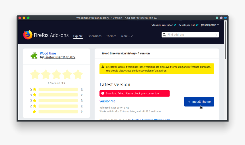Click the star icon in the 2-star row

tap(35, 106)
